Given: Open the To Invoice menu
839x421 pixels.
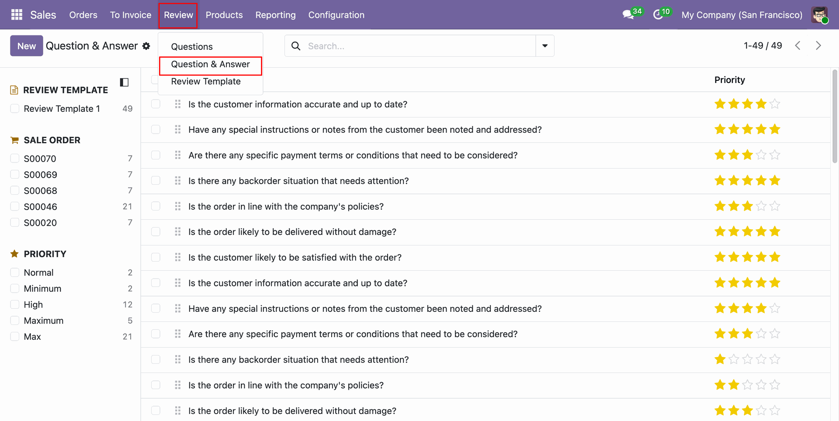Looking at the screenshot, I should 130,15.
